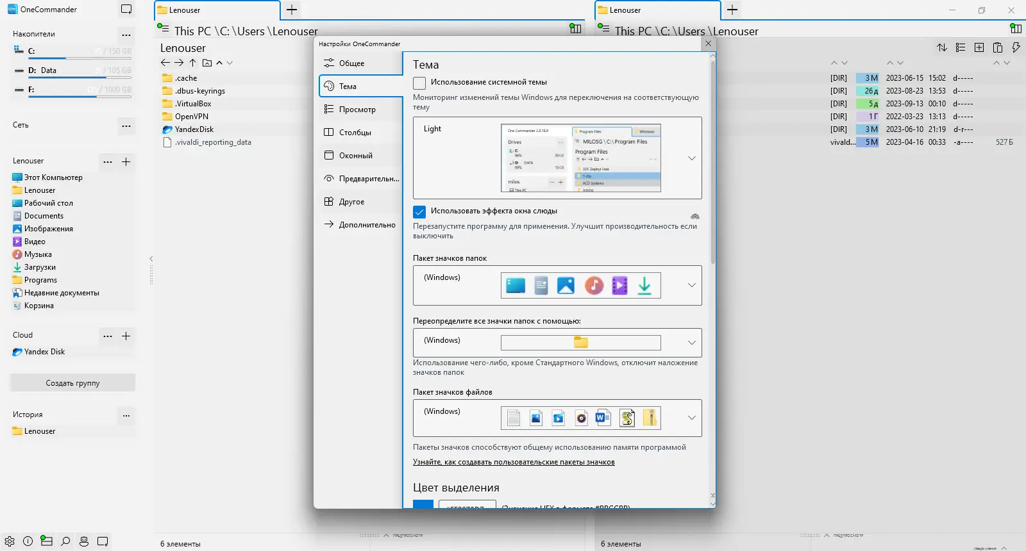Image resolution: width=1026 pixels, height=551 pixels.
Task: Click the sort arrows icon in right pane
Action: [x=942, y=47]
